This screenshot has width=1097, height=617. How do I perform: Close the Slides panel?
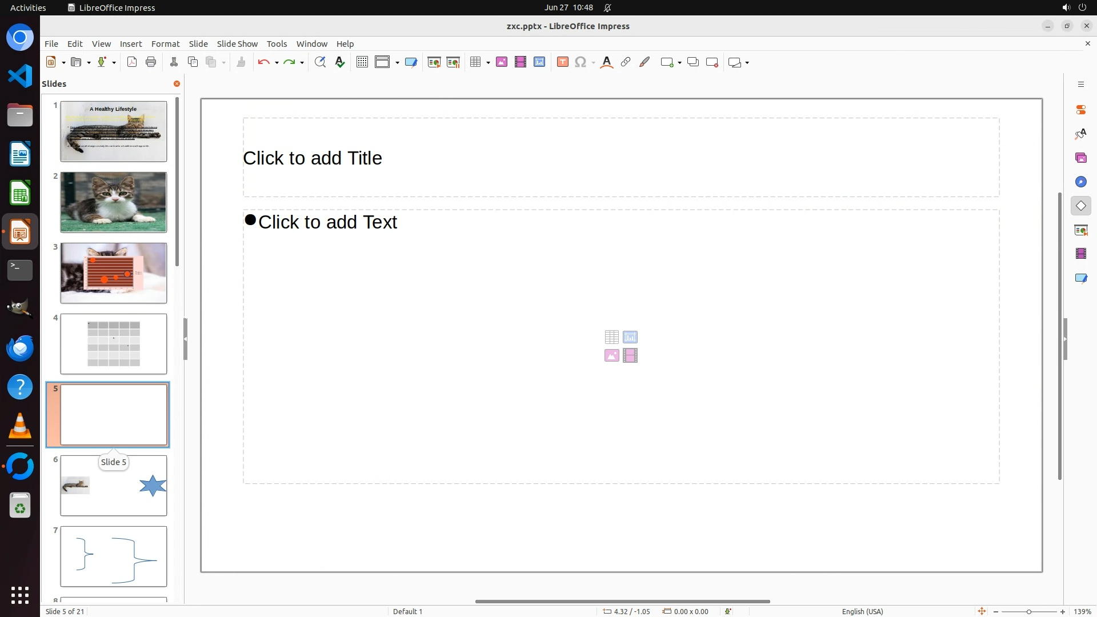[x=177, y=84]
